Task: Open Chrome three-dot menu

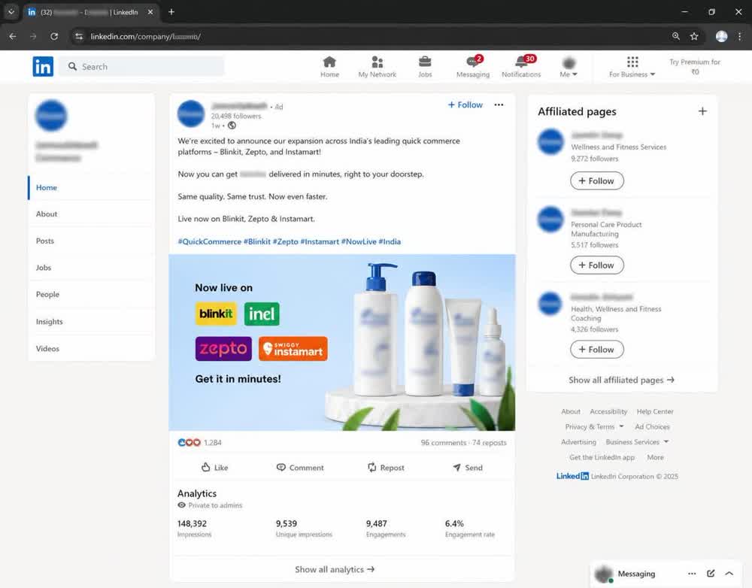Action: coord(739,36)
